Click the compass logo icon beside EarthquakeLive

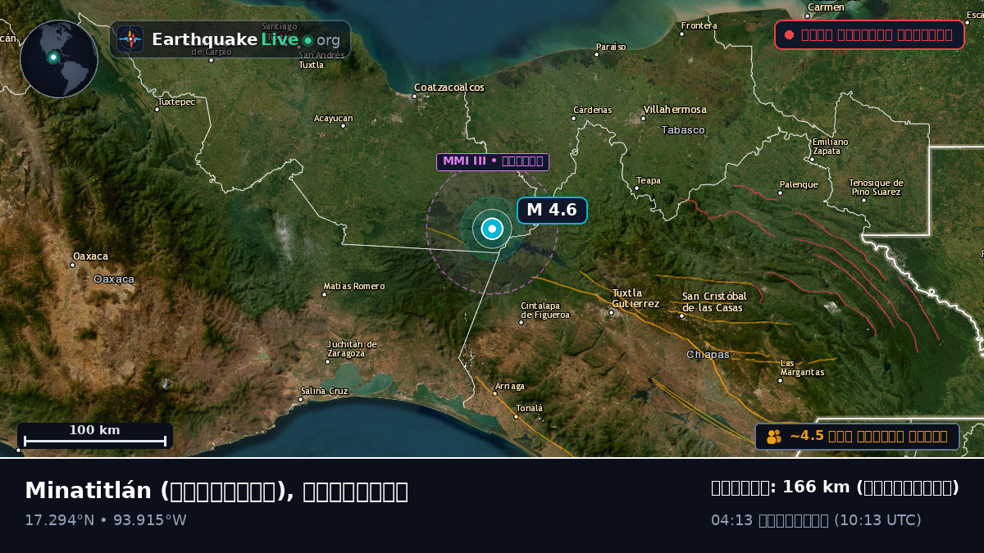tap(130, 39)
